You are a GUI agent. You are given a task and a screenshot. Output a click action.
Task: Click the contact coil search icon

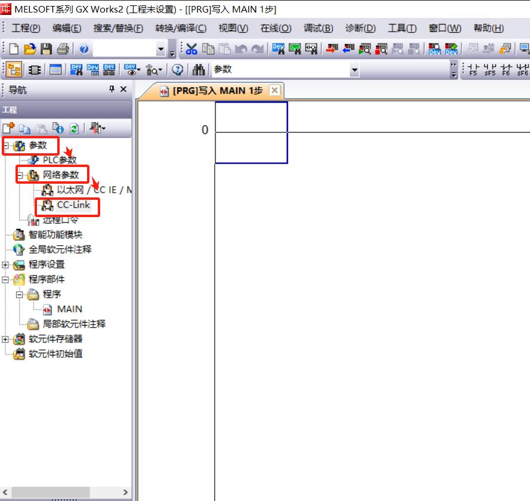pyautogui.click(x=311, y=50)
